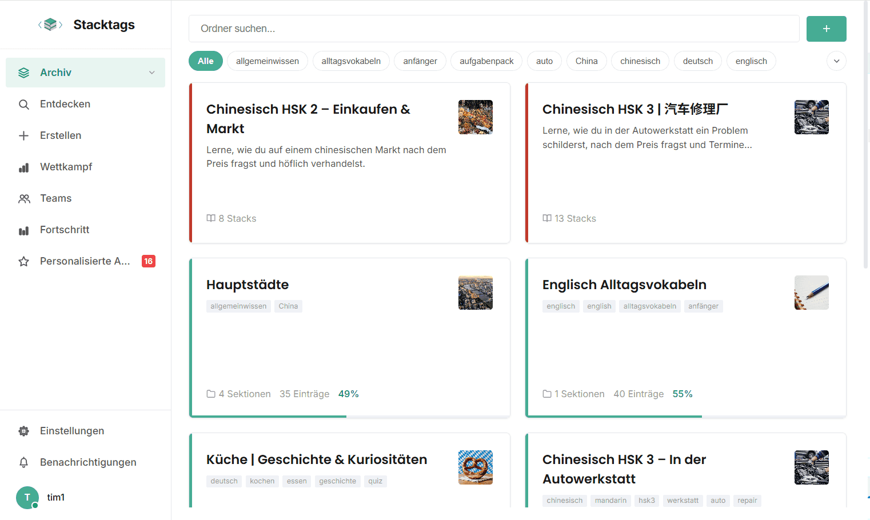
Task: Click the book icon beside 13 Stacks
Action: [x=547, y=218]
